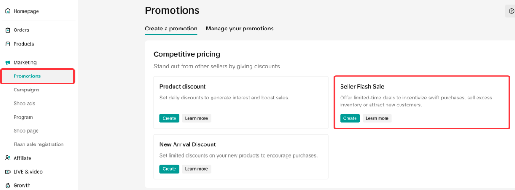Create a Seller Flash Sale

tap(350, 118)
